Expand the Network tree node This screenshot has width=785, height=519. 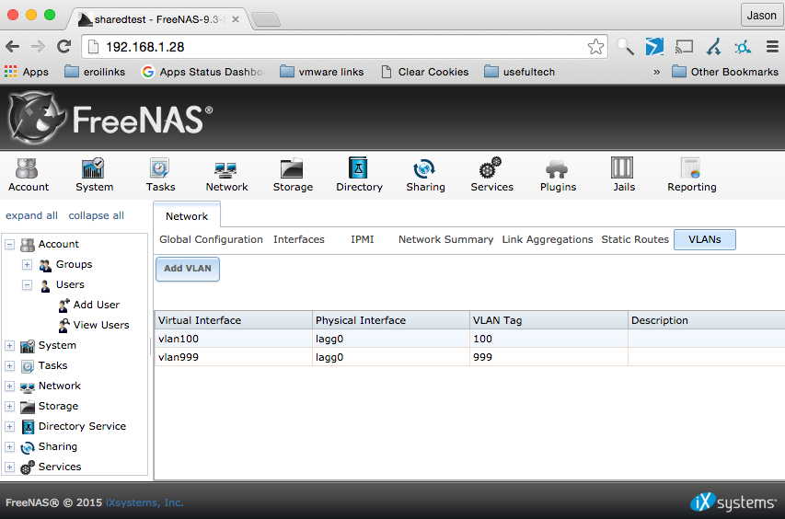(9, 386)
